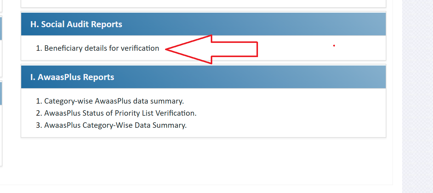Viewport: 433px width, 193px height.
Task: Click the H. Social Audit Reports header
Action: click(76, 24)
